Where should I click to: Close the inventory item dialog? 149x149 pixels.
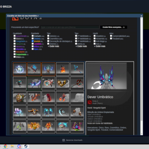click(141, 16)
